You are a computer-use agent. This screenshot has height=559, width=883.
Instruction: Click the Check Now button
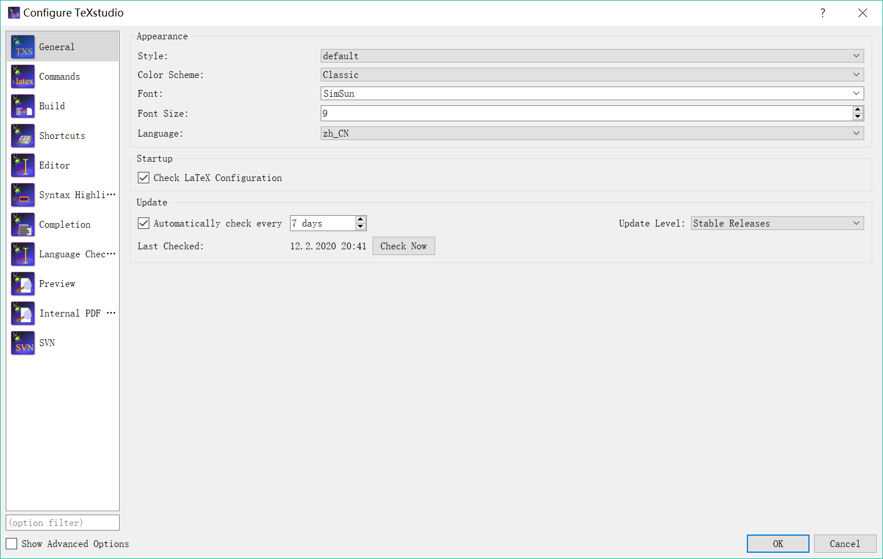pyautogui.click(x=403, y=246)
